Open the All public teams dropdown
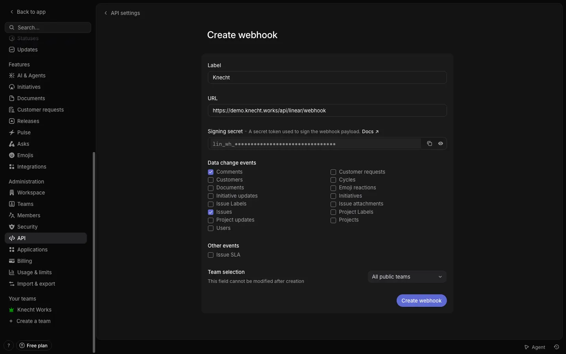Image resolution: width=566 pixels, height=354 pixels. [407, 277]
